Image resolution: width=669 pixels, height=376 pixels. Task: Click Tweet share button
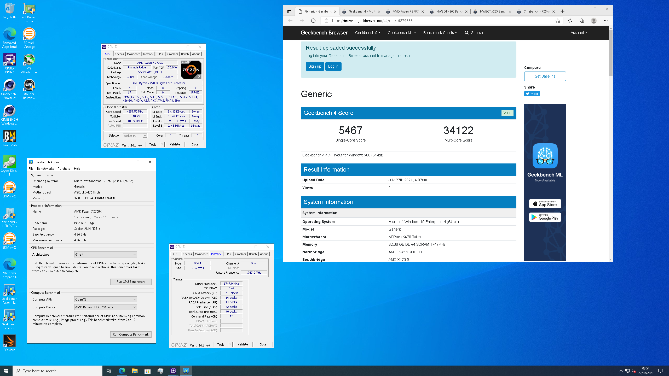tap(532, 94)
